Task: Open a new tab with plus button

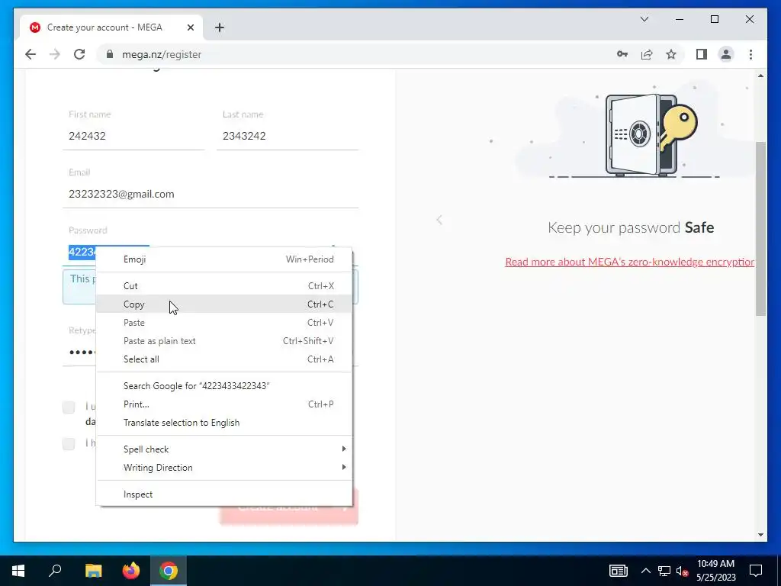Action: tap(220, 27)
